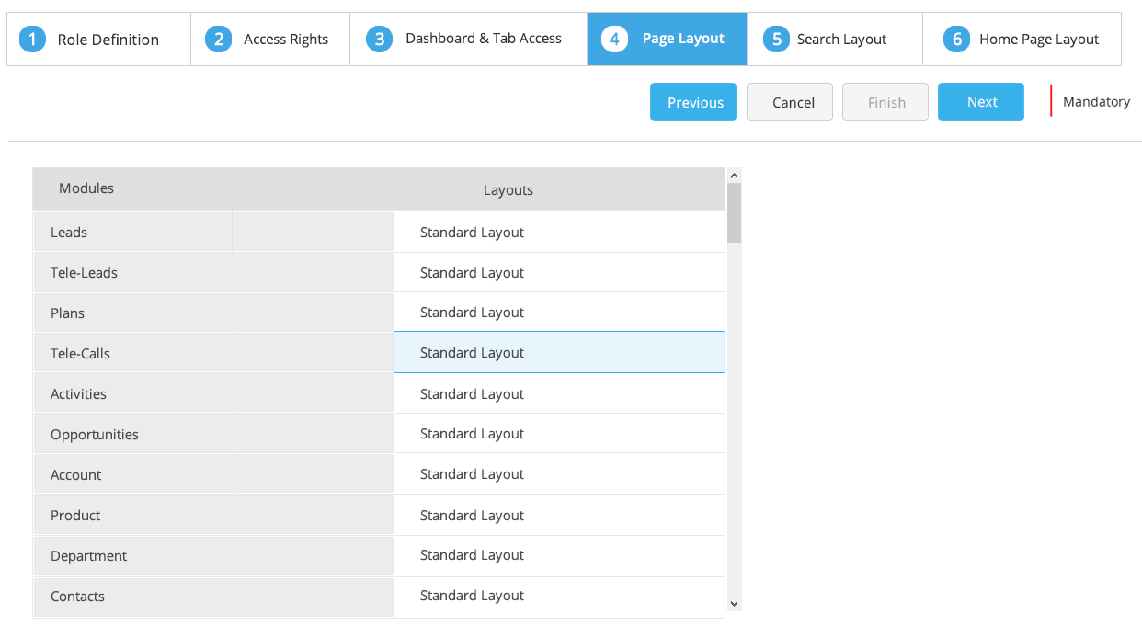Go to the Role Definition tab
The image size is (1142, 637).
pos(98,39)
